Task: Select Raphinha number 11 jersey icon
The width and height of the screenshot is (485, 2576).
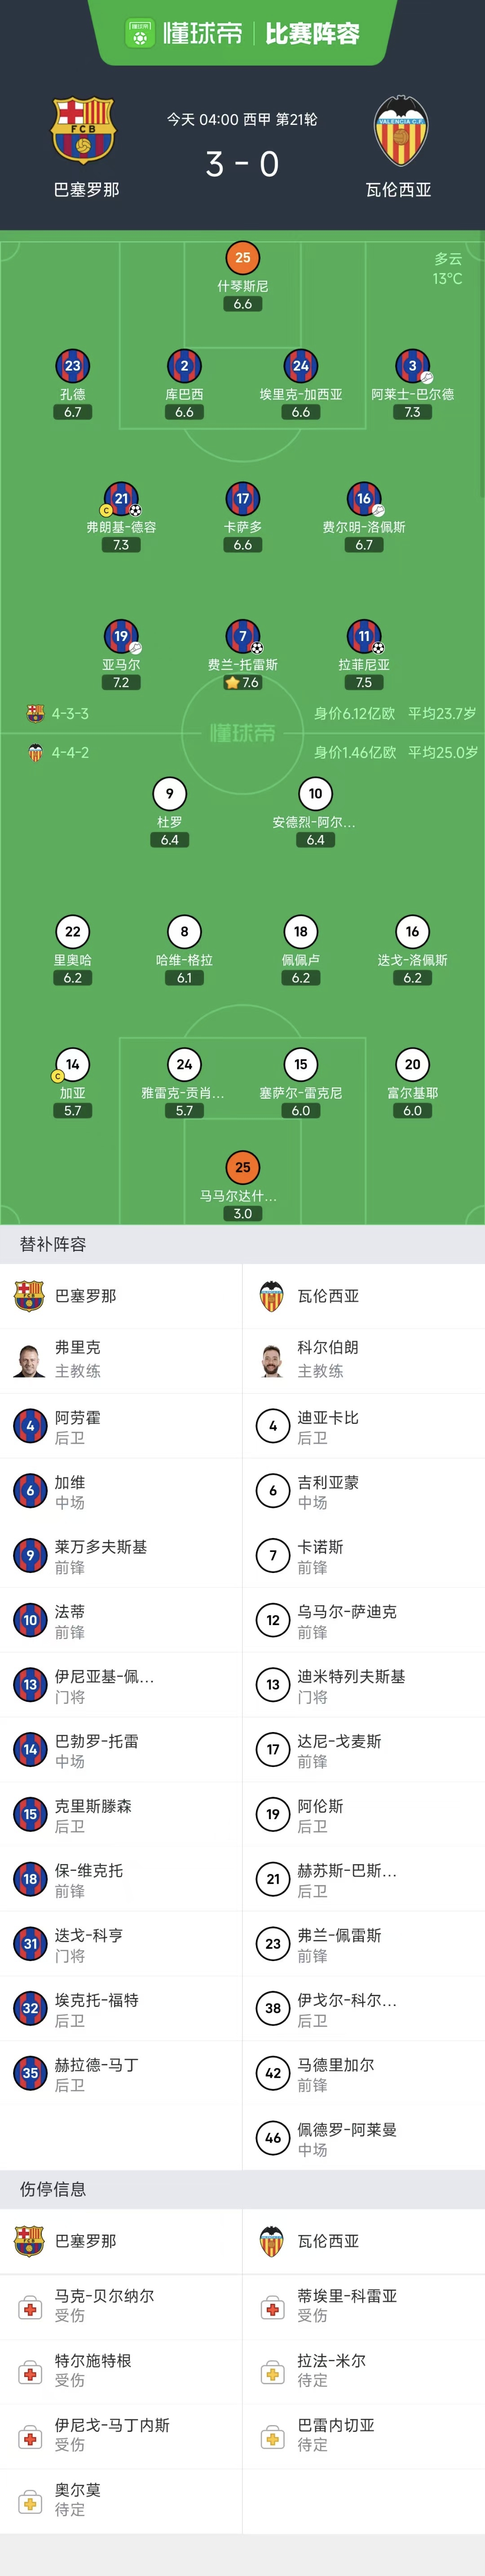Action: pyautogui.click(x=364, y=636)
